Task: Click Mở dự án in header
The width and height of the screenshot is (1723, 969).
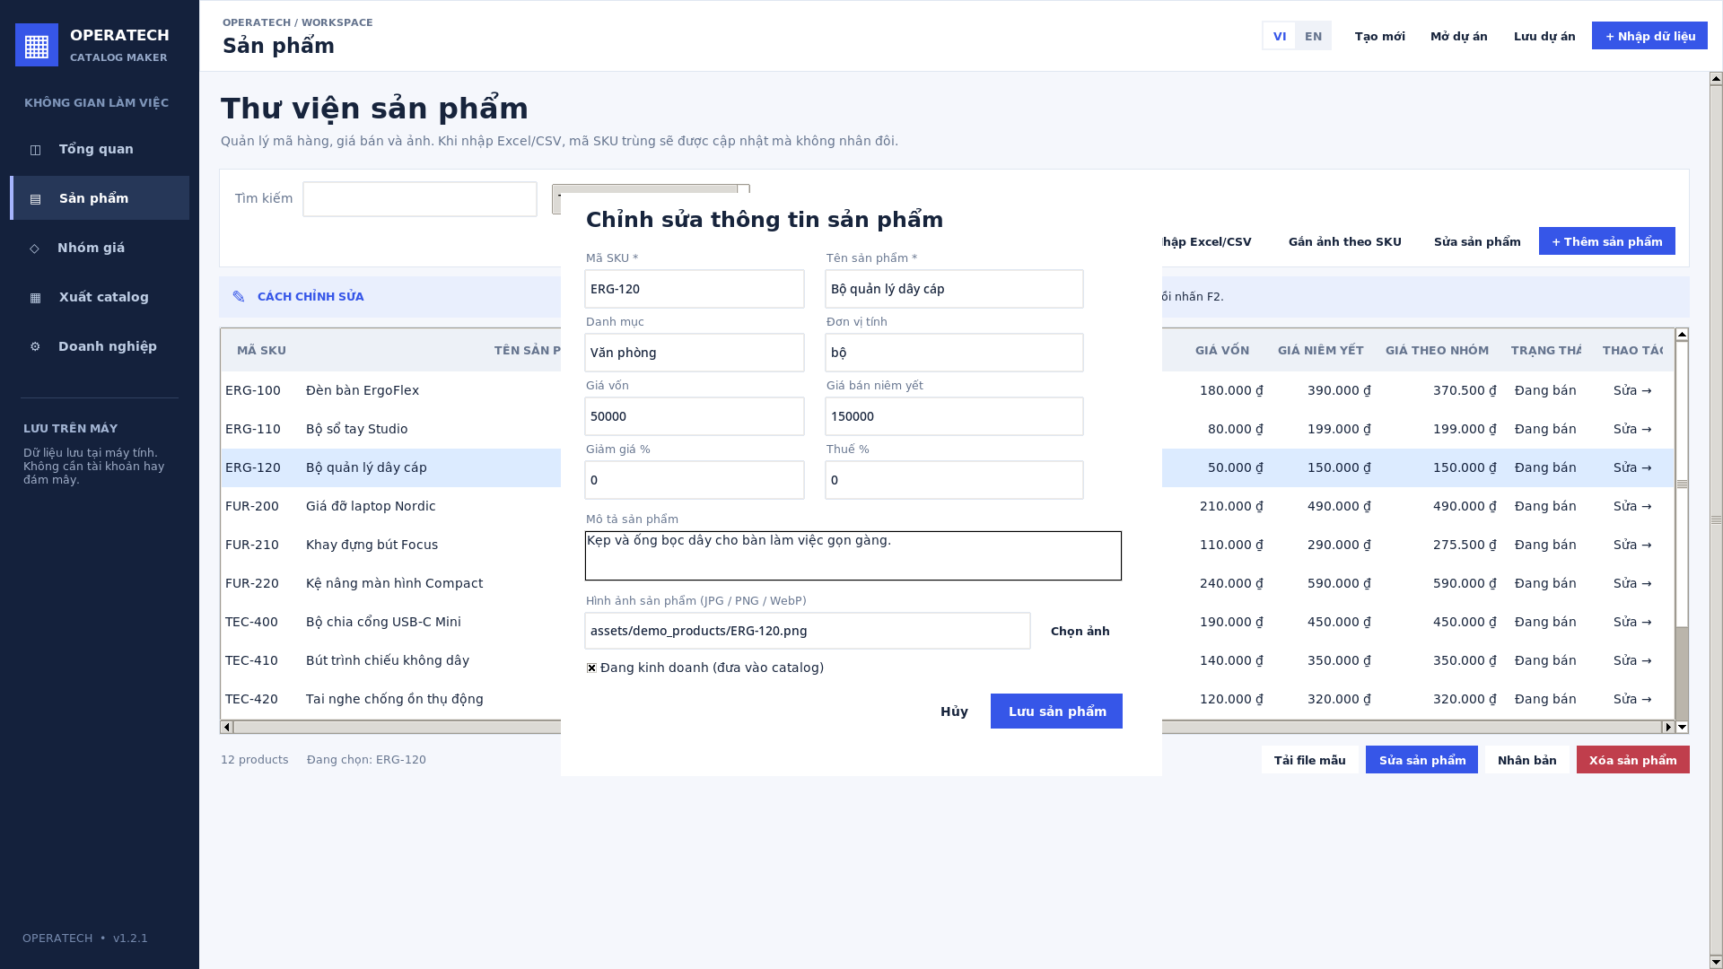Action: [1458, 36]
